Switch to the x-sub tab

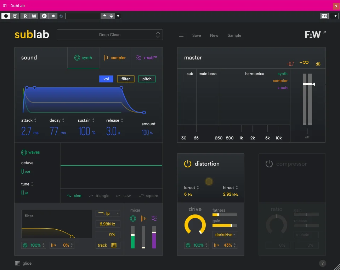coord(147,58)
